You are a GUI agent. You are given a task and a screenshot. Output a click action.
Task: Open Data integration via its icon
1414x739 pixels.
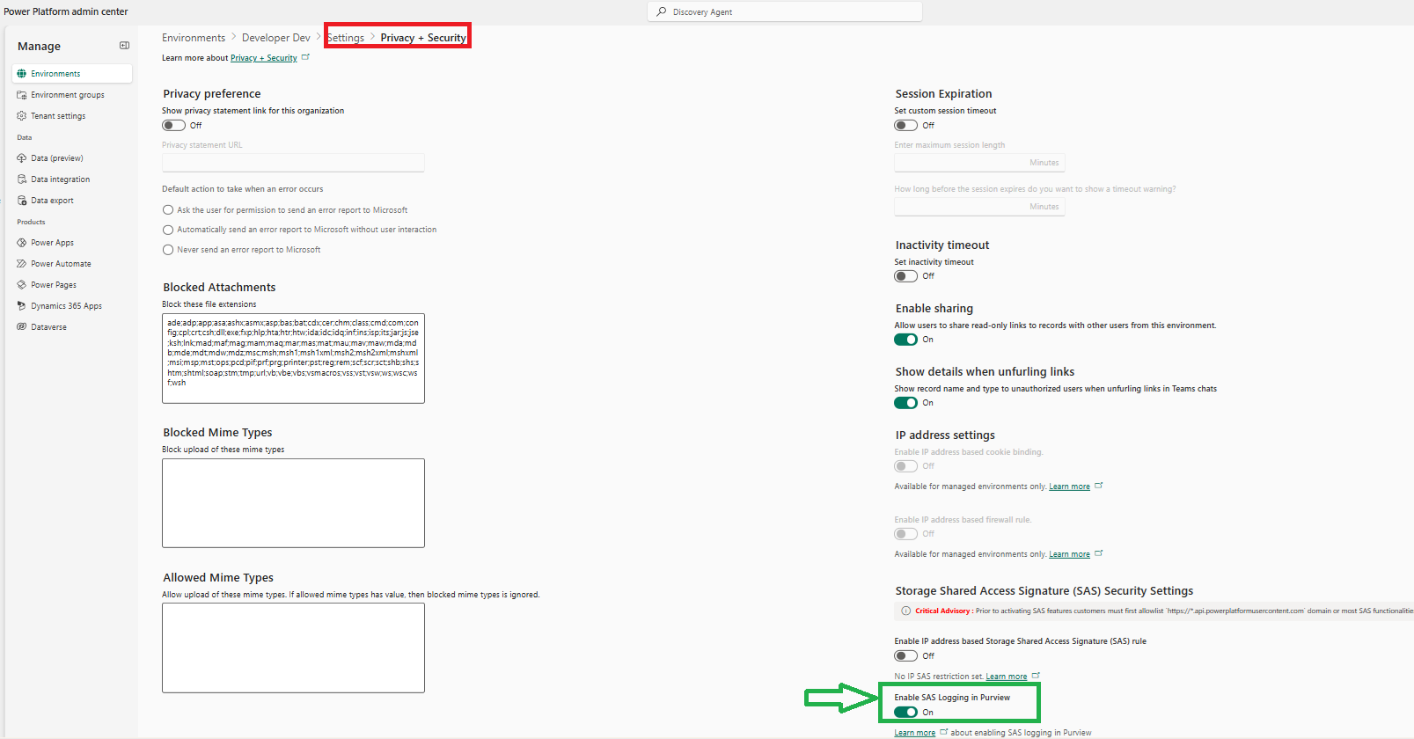coord(22,179)
